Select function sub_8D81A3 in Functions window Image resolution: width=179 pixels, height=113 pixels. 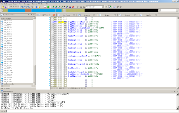pyautogui.click(x=8, y=32)
